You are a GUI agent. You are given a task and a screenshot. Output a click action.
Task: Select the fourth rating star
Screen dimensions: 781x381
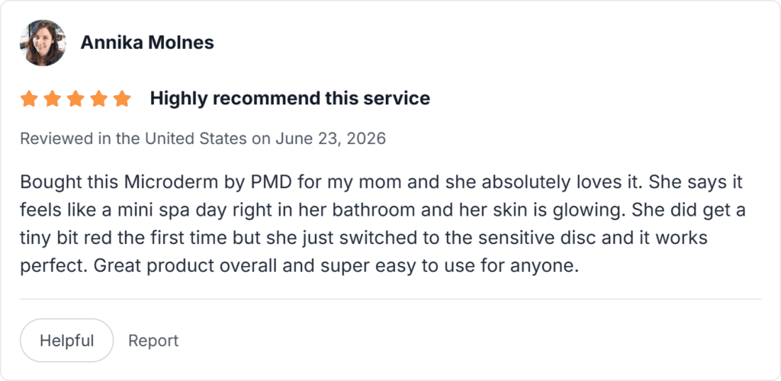point(98,98)
